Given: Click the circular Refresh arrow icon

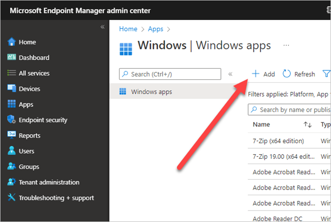Looking at the screenshot, I should 287,74.
